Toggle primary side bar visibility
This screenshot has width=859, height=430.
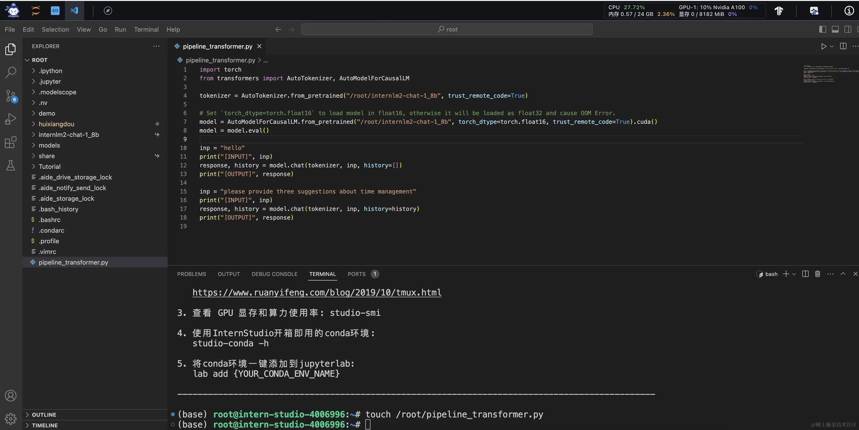[x=822, y=29]
